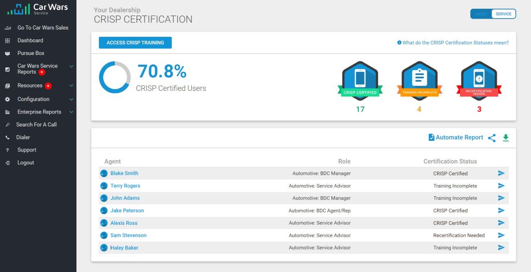
Task: Click the Recertification Needed badge
Action: point(479,81)
